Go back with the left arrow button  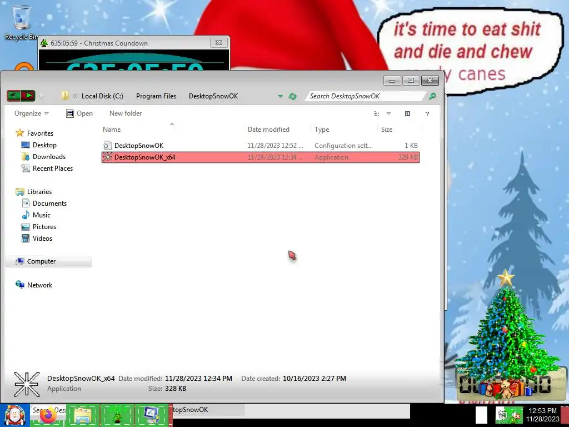(x=14, y=96)
